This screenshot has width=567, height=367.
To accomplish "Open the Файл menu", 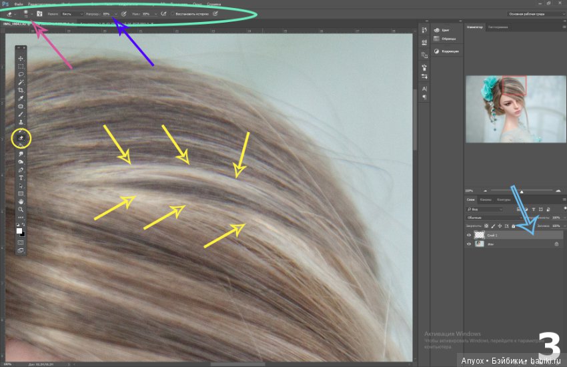I will (x=19, y=4).
